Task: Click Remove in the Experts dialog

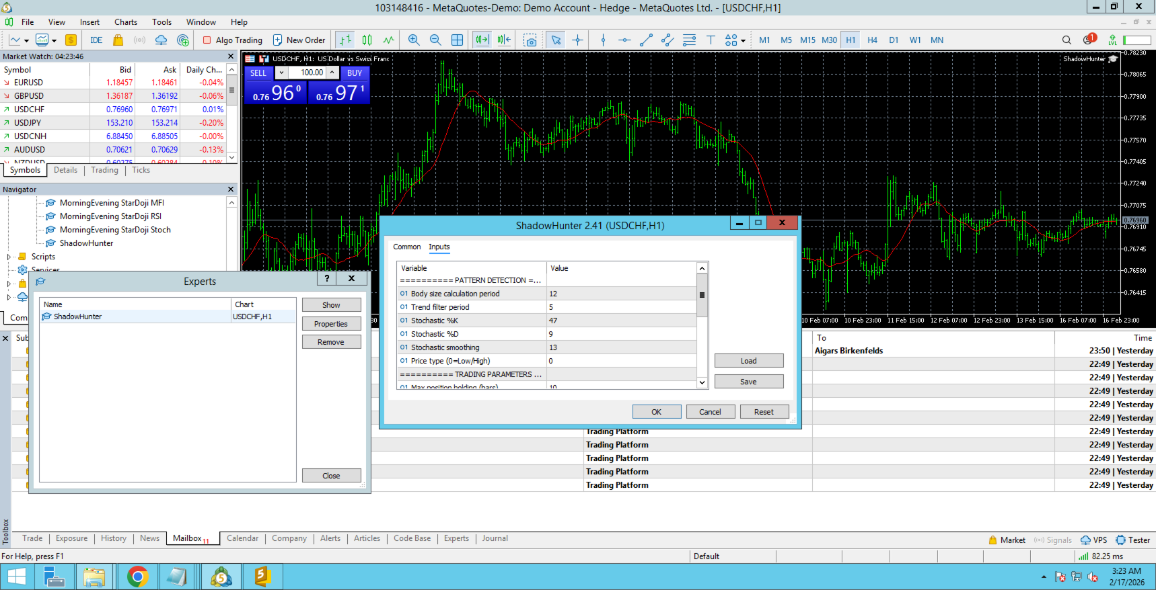Action: (x=331, y=342)
